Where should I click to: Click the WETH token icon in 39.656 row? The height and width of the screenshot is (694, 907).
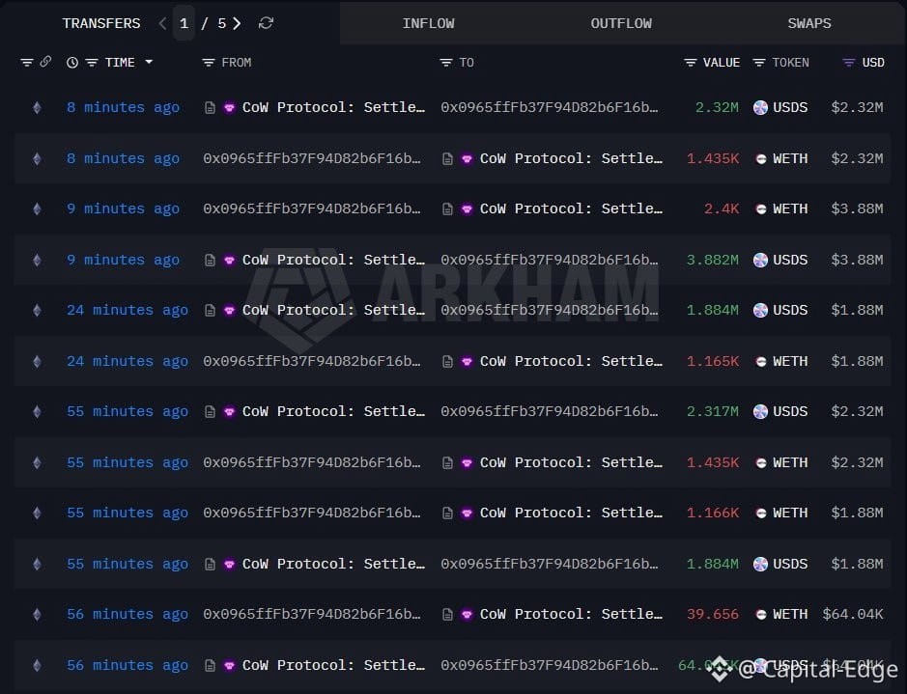point(761,614)
